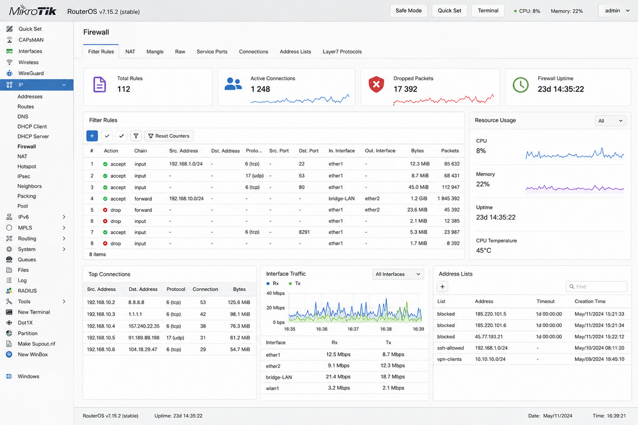Open the Layer7 Protocols tab
638x425 pixels.
(x=342, y=51)
